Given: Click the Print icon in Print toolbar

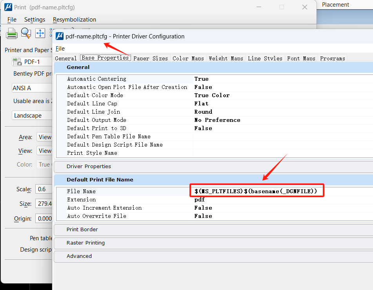Looking at the screenshot, I should tap(11, 33).
